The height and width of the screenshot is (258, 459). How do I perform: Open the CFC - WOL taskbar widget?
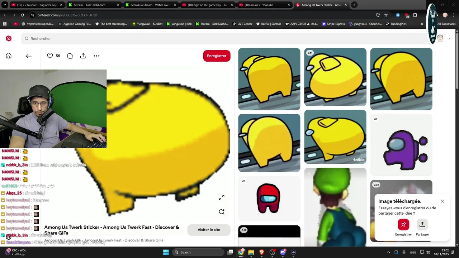tap(16, 252)
